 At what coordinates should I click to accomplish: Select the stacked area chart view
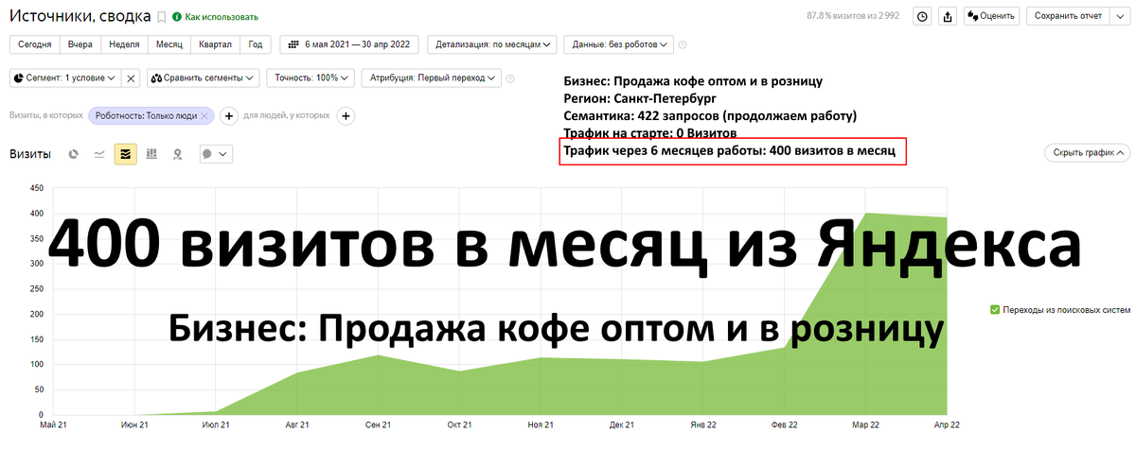coord(125,154)
